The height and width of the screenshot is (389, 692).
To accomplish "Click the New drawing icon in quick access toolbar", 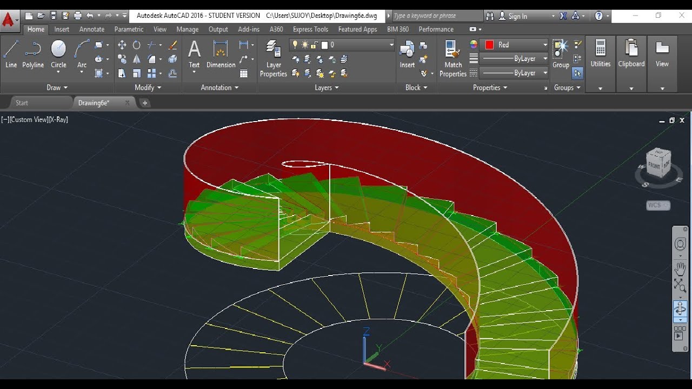I will [x=29, y=16].
